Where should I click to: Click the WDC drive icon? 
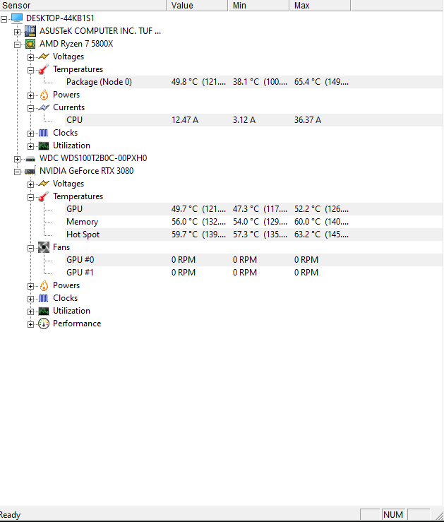(x=30, y=158)
